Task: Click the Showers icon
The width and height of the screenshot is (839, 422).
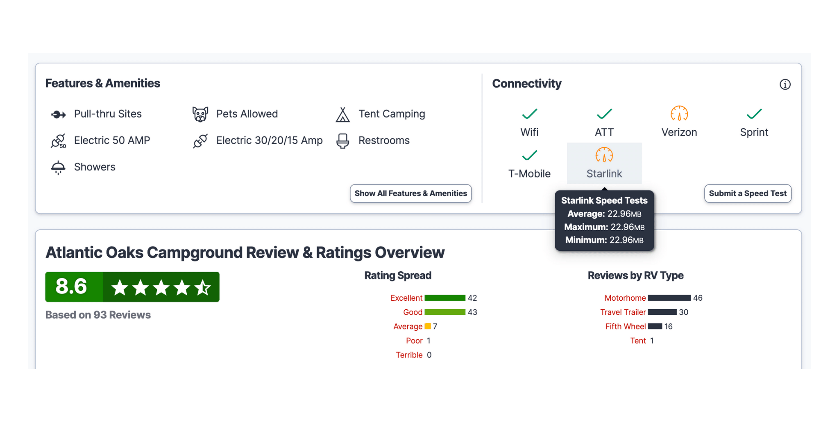Action: point(58,167)
